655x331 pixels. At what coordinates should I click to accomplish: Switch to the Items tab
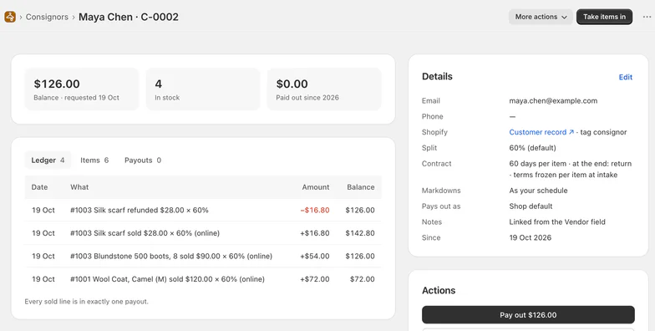(x=94, y=160)
